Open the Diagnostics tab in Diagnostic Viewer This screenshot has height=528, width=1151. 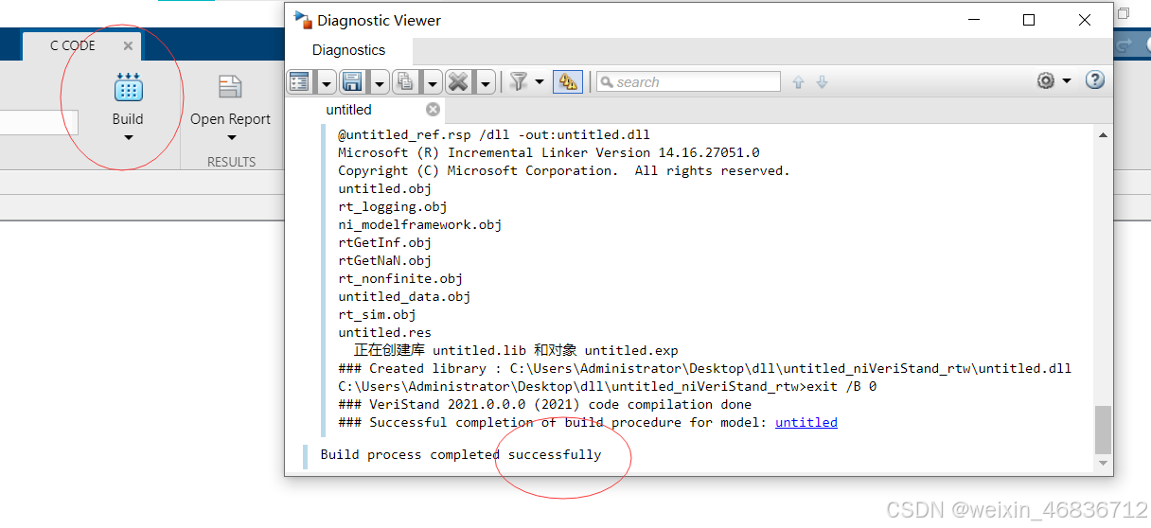[349, 50]
